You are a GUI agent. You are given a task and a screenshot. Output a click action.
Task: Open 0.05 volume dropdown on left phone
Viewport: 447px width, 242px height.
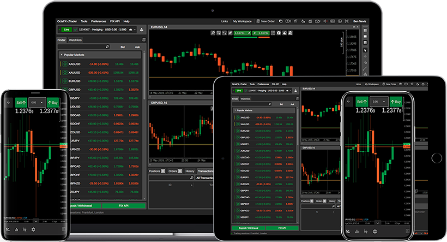37,102
